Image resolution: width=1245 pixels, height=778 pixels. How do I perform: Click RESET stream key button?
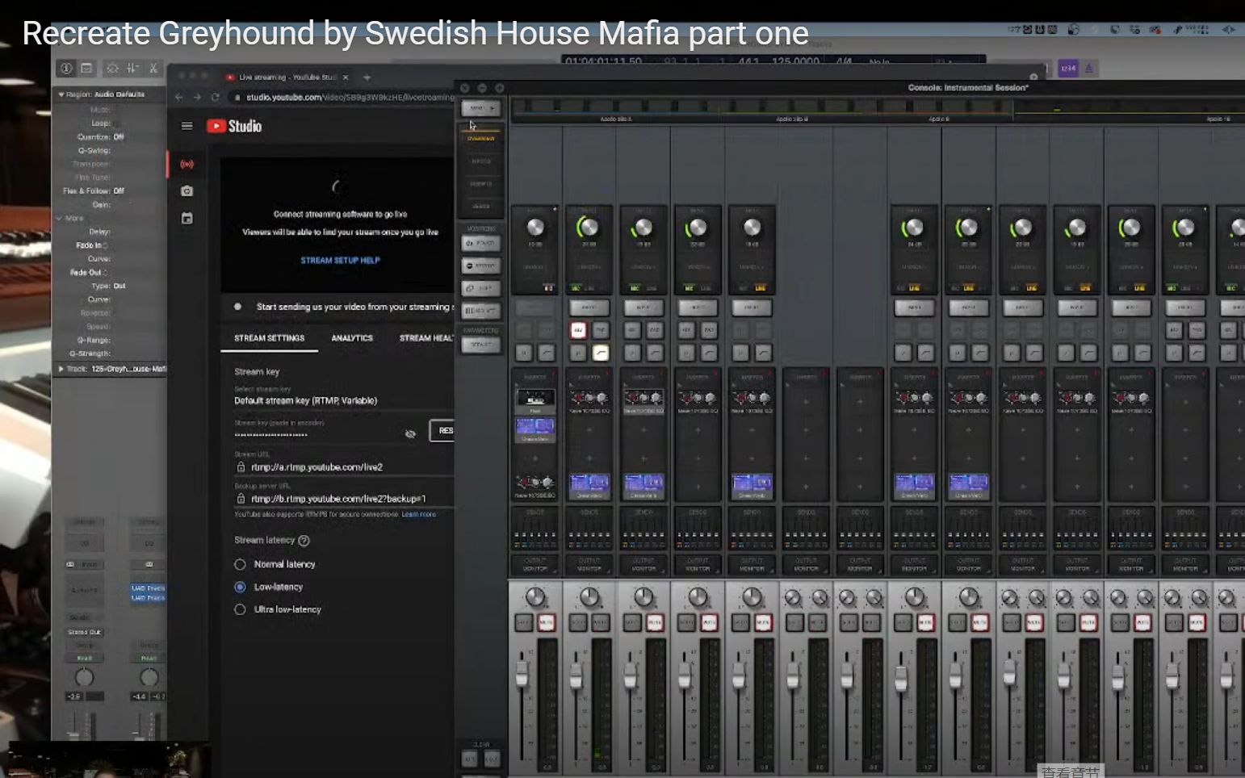[x=442, y=431]
